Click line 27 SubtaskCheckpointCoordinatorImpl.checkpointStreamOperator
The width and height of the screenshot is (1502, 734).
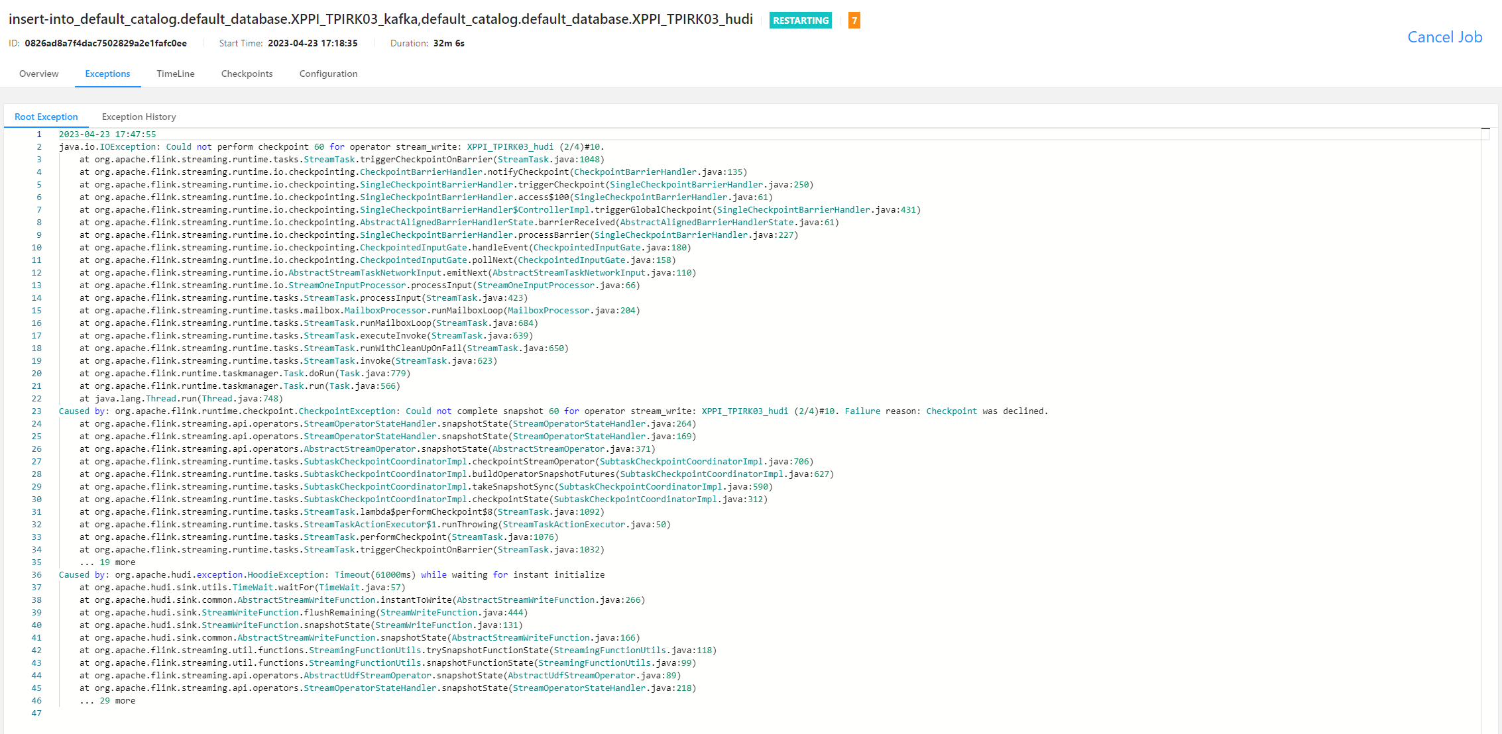point(447,461)
